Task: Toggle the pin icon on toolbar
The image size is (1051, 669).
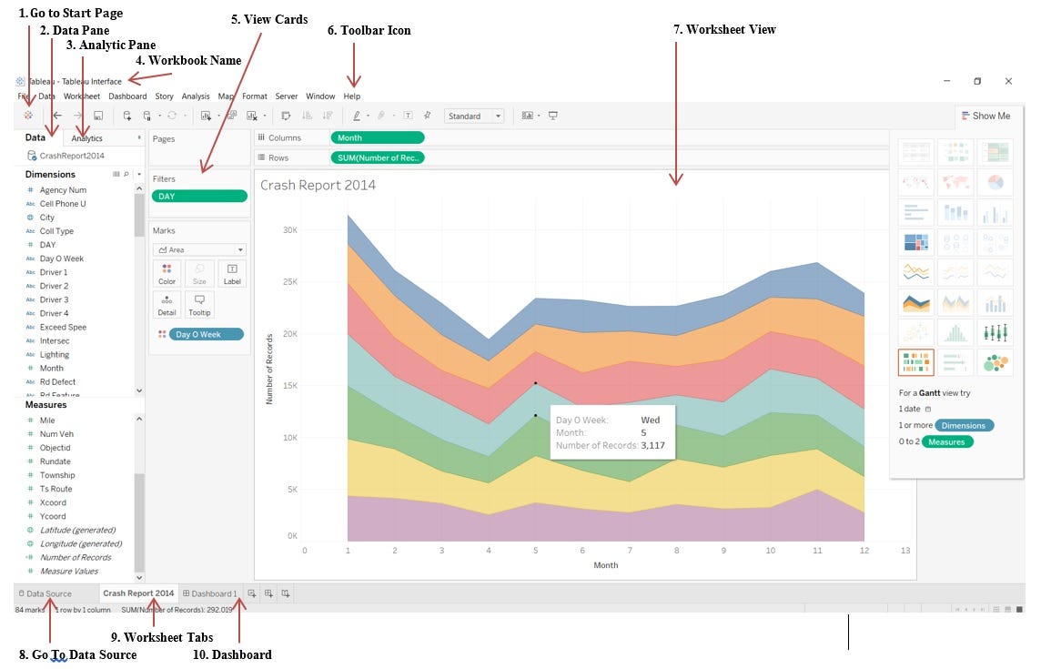Action: click(427, 116)
